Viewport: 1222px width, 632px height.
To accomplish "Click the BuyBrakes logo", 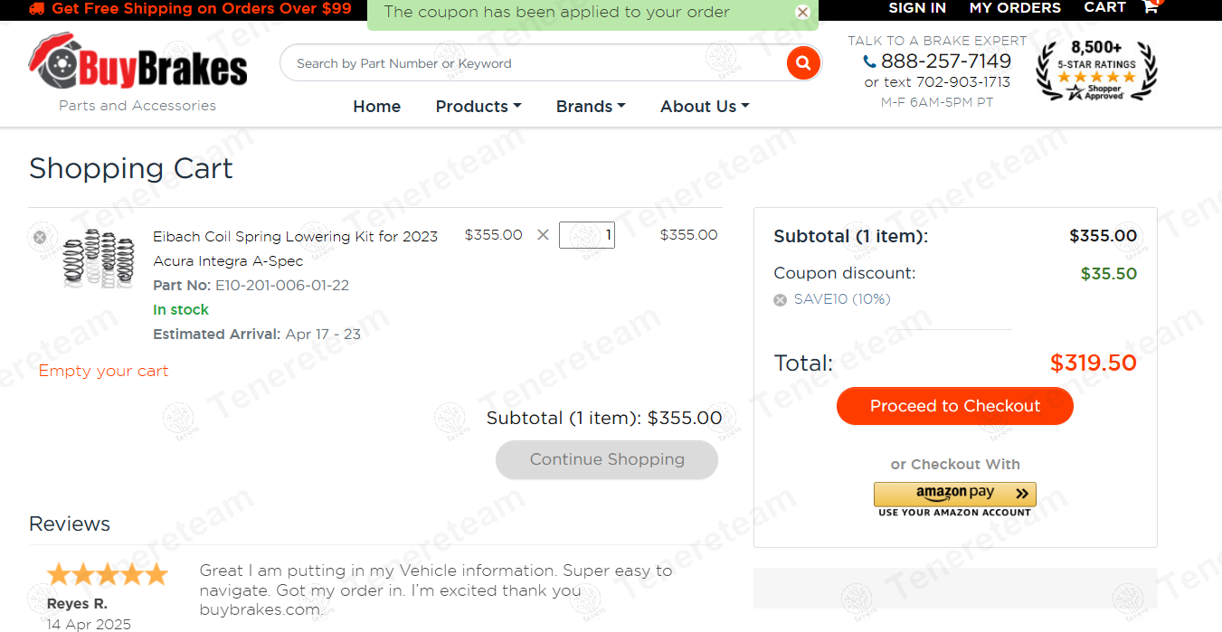I will (x=137, y=61).
